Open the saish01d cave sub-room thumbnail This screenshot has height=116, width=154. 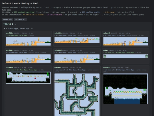click(x=28, y=78)
